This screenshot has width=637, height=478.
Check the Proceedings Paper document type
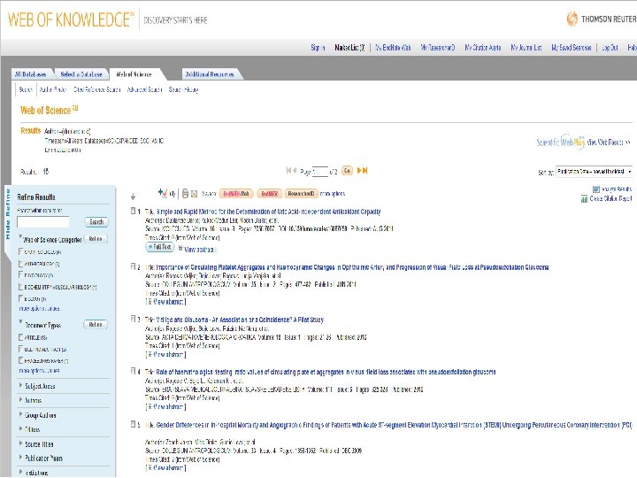coord(20,360)
